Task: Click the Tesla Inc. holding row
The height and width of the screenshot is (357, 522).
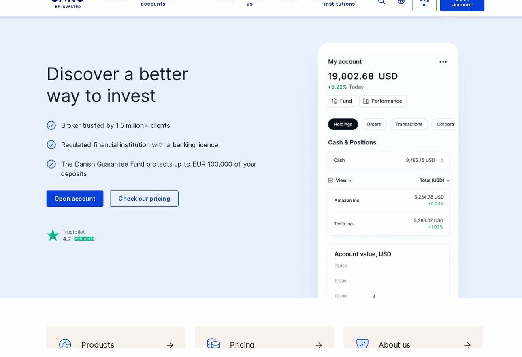Action: 389,224
